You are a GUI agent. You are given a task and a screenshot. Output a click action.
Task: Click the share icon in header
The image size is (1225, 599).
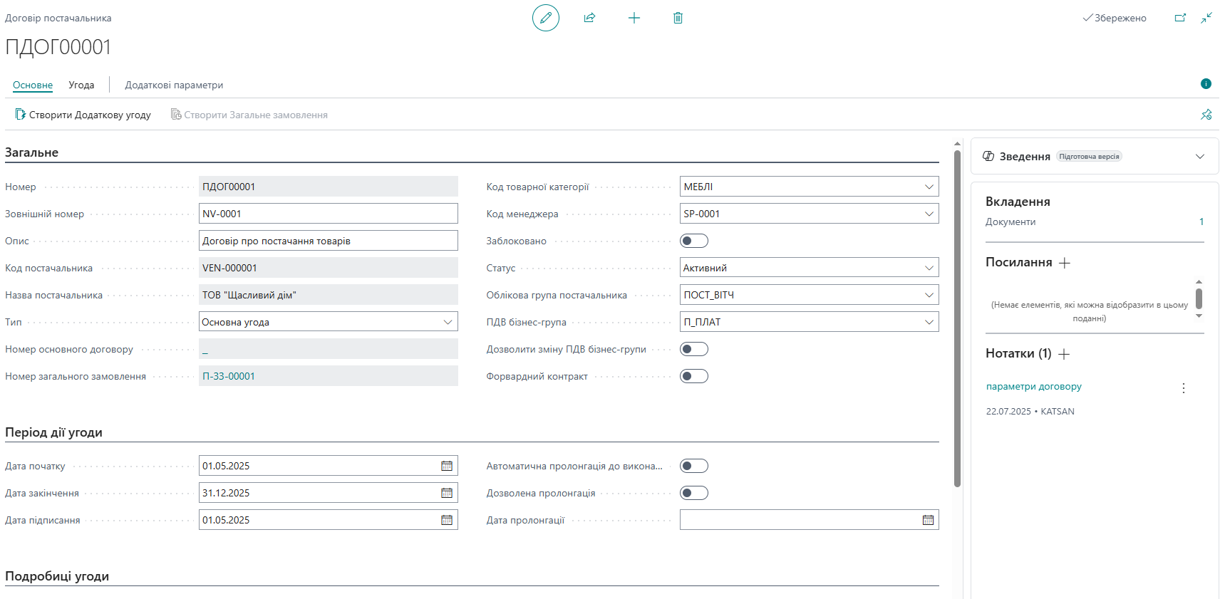[589, 18]
